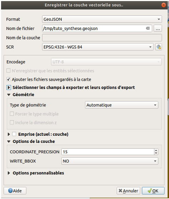Enable the Emprise (actuel : couche) checkbox

click(x=14, y=134)
